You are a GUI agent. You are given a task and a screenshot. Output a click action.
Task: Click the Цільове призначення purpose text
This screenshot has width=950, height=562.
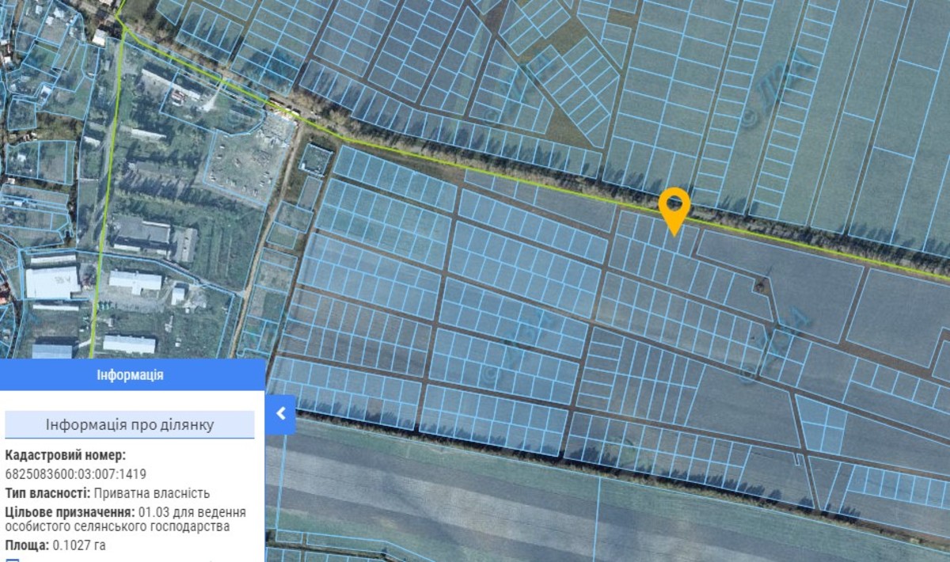[124, 518]
